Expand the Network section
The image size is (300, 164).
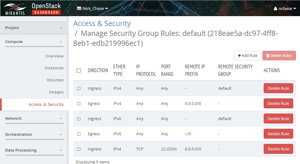click(x=34, y=119)
